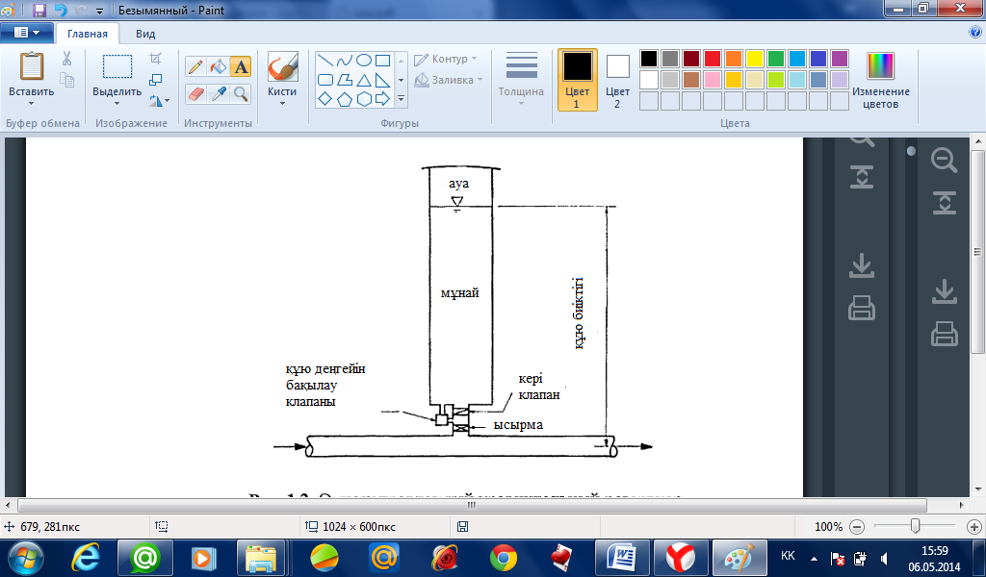The width and height of the screenshot is (986, 577).
Task: Choose the Triangle shape
Action: pos(363,80)
